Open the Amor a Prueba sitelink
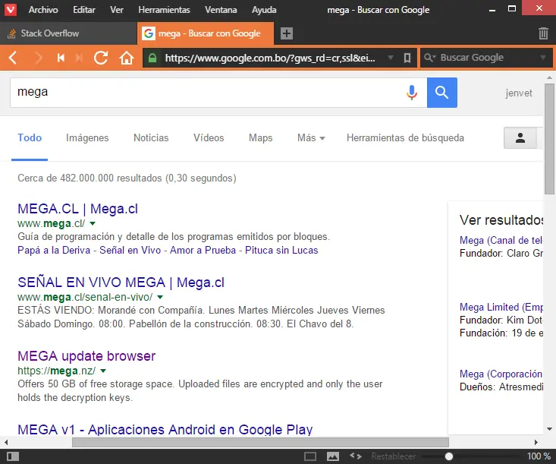Viewport: 556px width, 464px height. [x=203, y=251]
